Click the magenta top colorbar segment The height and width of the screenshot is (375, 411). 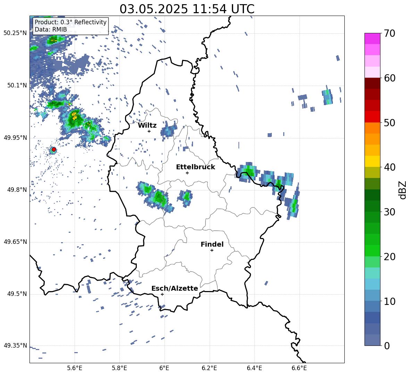tap(372, 39)
